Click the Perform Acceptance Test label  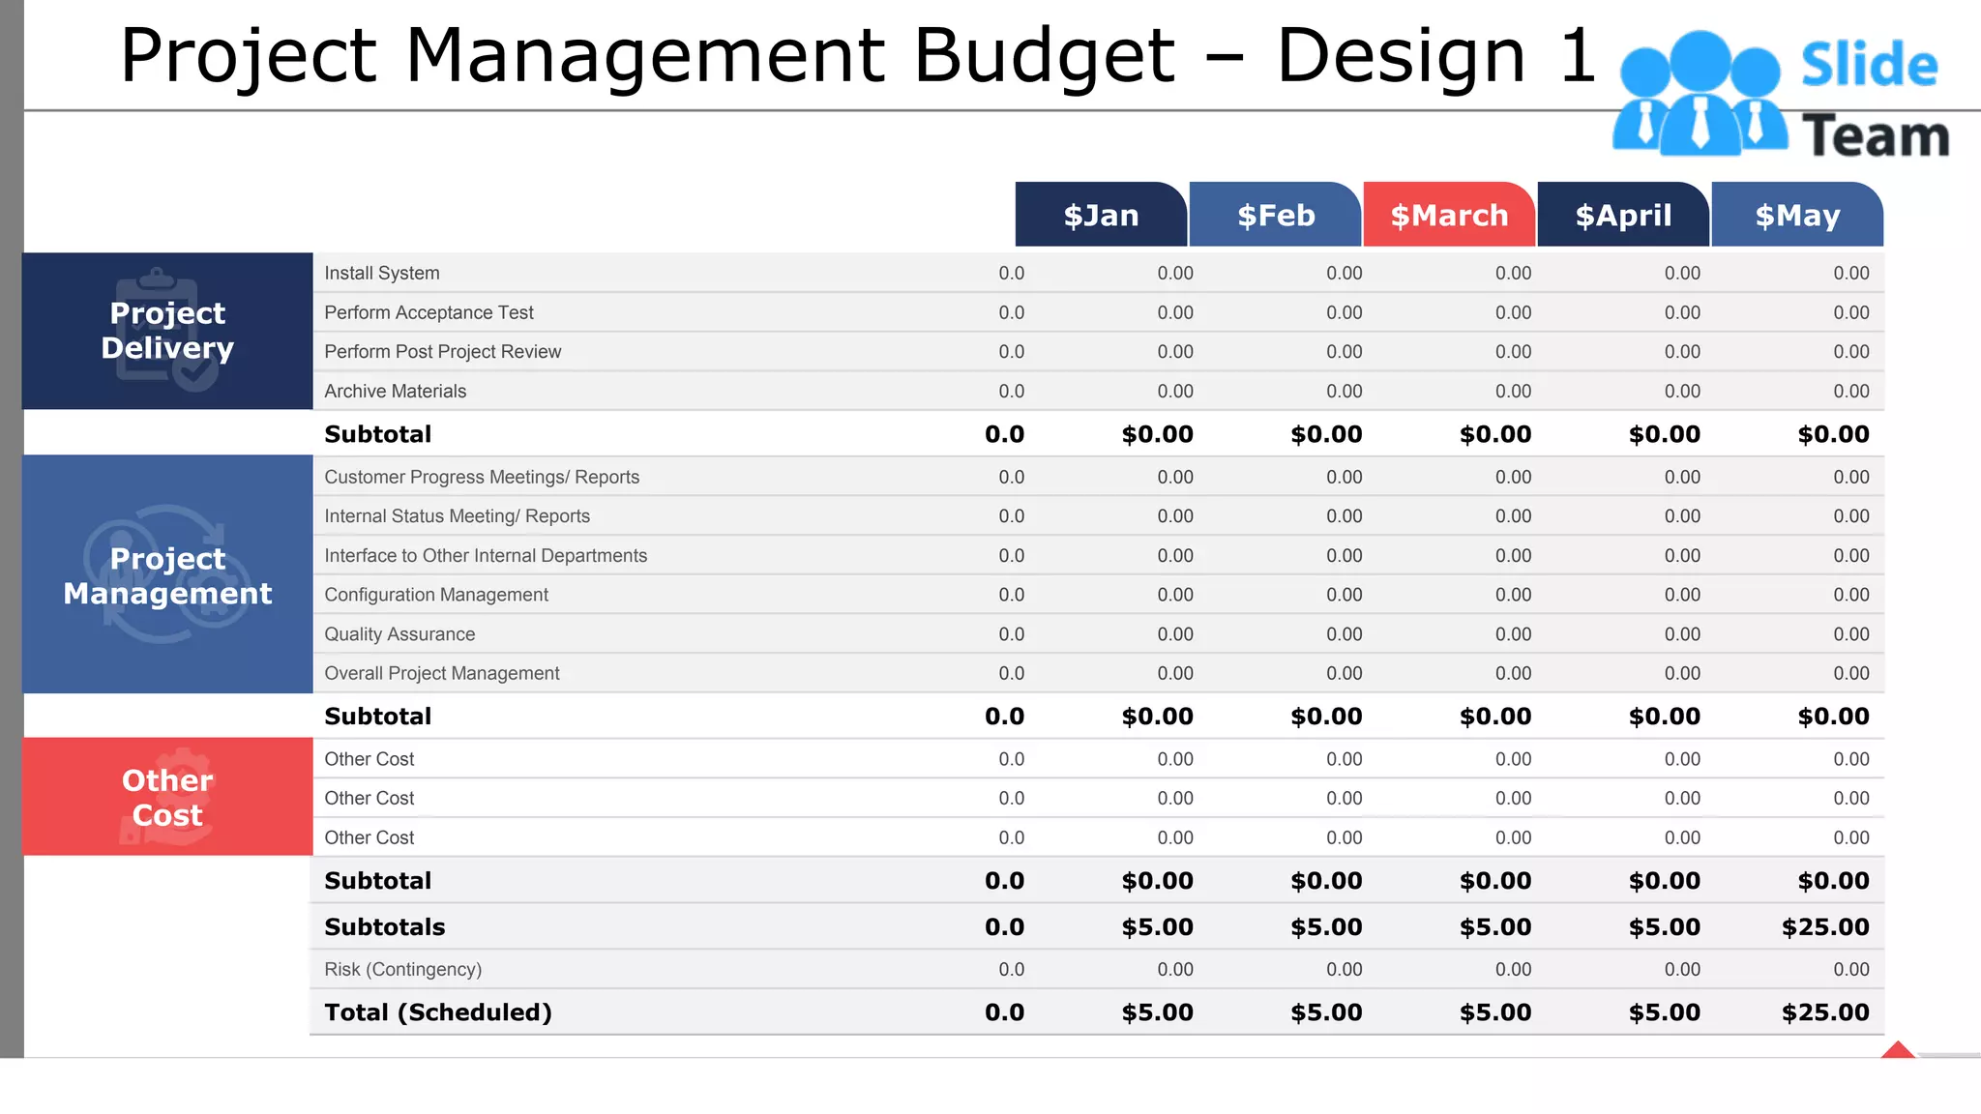click(x=429, y=312)
